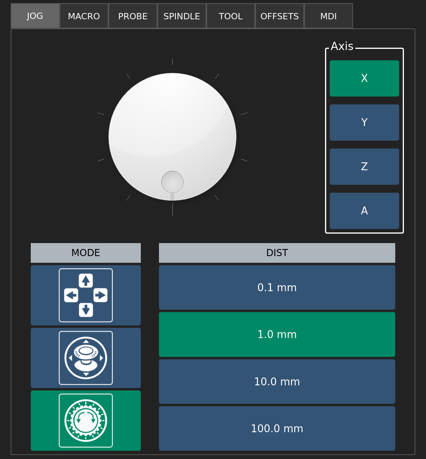This screenshot has height=459, width=426.
Task: Set jog distance to 0.1 mm
Action: click(277, 288)
